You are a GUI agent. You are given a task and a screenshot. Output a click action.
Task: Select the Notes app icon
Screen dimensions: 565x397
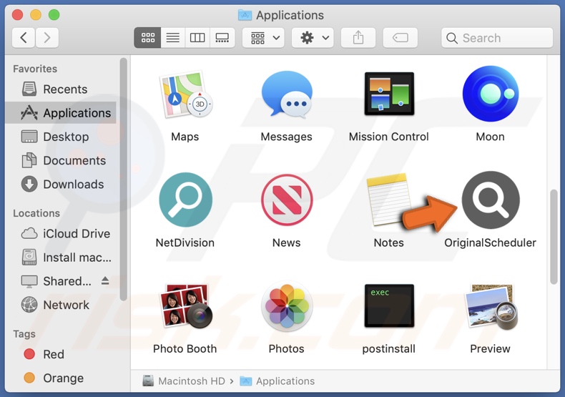coord(388,200)
